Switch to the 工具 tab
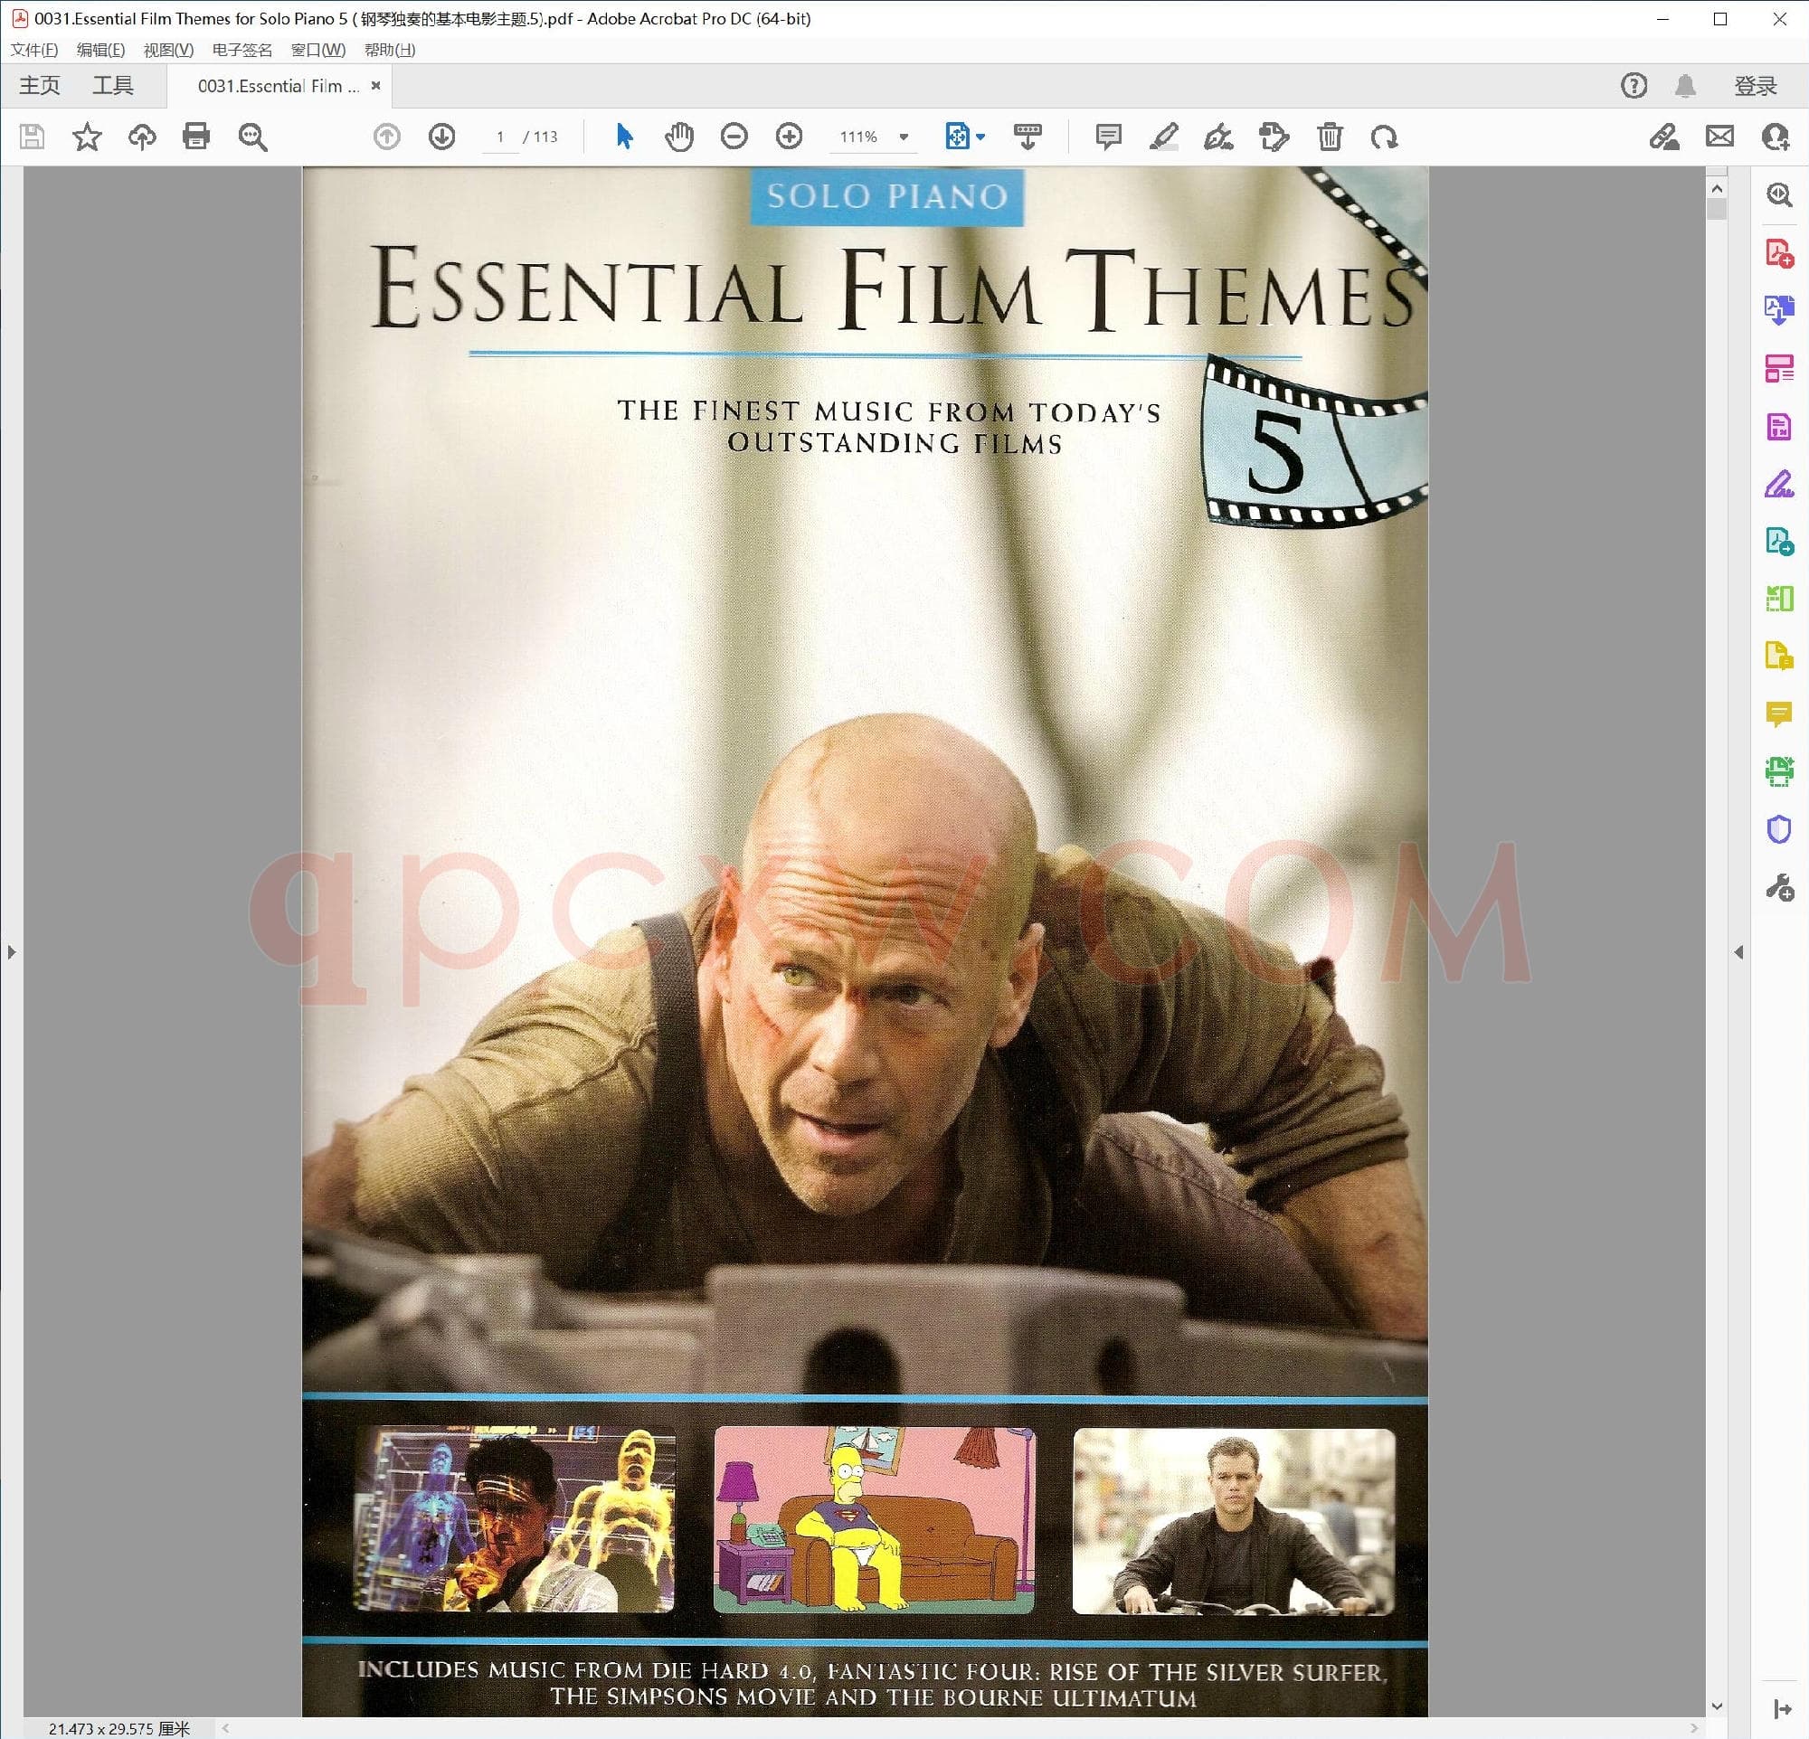Viewport: 1809px width, 1739px height. tap(112, 86)
